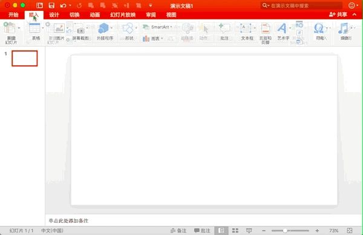Collapse the ribbon with the chevron
Viewport: 363px width, 235px height.
coord(355,15)
